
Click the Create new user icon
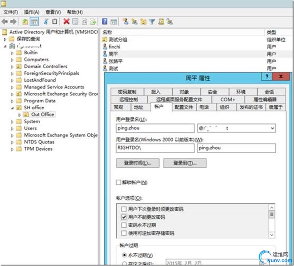[125, 22]
